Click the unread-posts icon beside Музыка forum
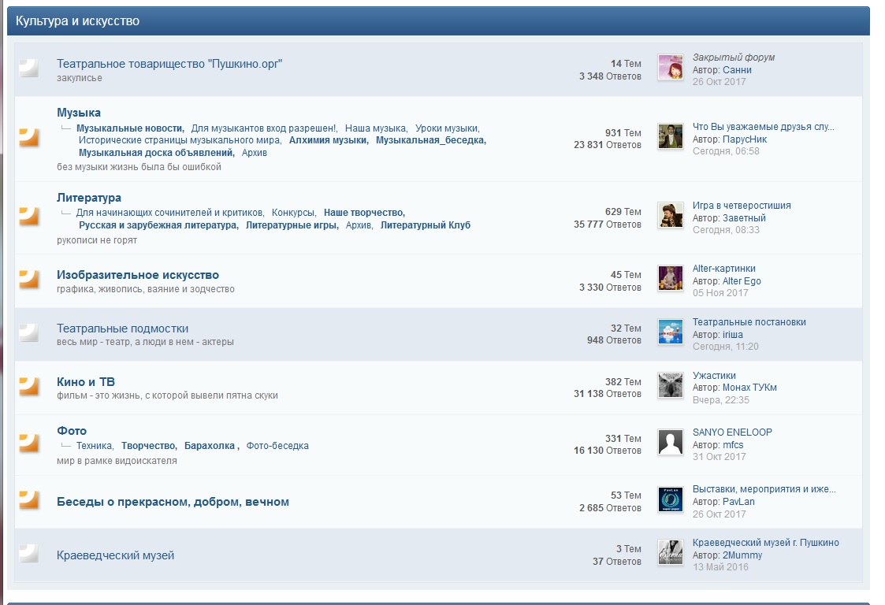 (29, 136)
